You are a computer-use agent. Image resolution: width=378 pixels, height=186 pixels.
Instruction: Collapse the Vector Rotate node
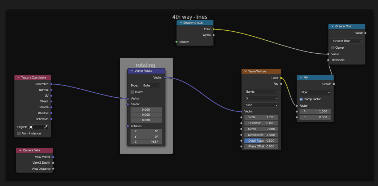[x=132, y=71]
